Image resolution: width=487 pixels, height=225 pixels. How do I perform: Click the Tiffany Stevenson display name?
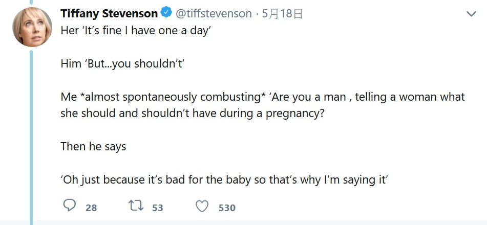[x=109, y=14]
